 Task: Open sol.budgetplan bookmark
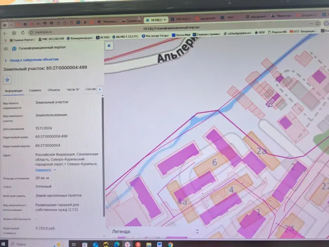tap(237, 33)
